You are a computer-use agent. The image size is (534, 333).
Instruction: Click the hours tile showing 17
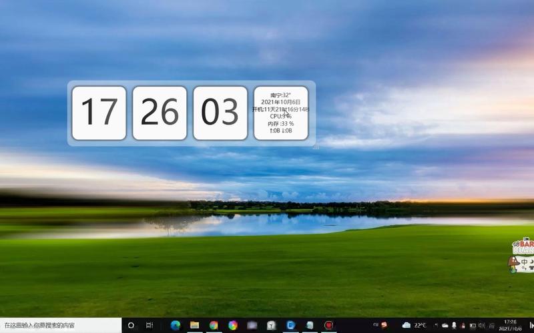(x=99, y=113)
